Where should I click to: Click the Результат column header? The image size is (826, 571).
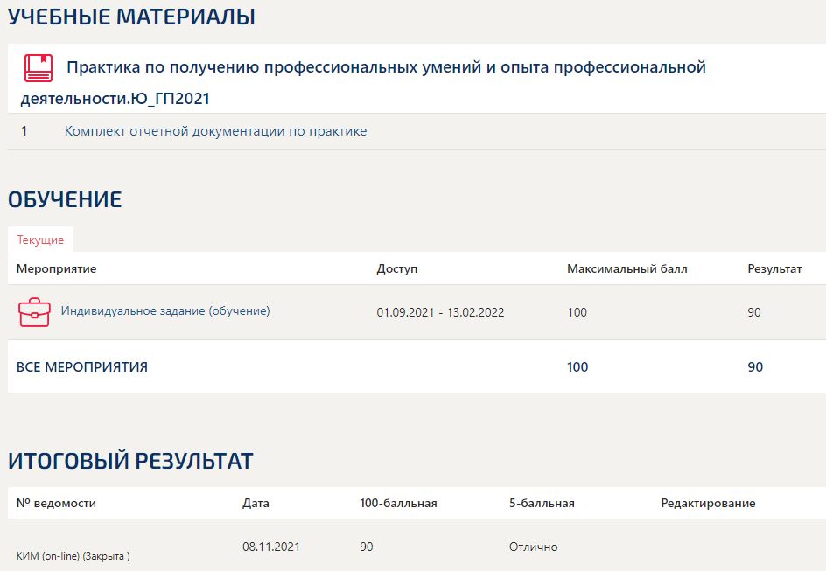click(773, 268)
